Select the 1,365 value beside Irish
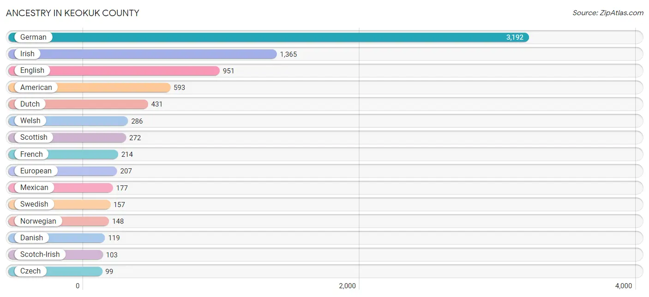 (288, 54)
